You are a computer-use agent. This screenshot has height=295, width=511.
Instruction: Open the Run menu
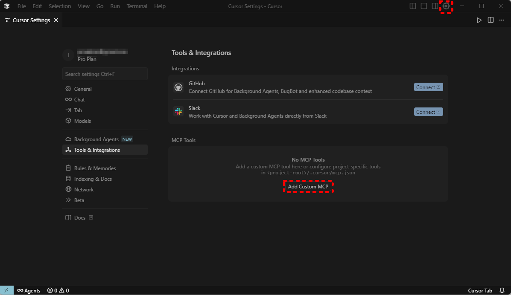115,6
